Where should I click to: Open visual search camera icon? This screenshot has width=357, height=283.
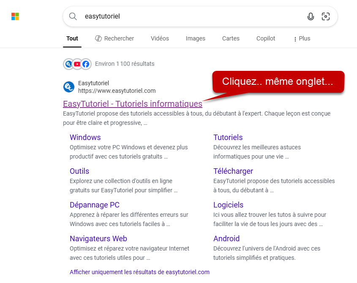coord(326,16)
